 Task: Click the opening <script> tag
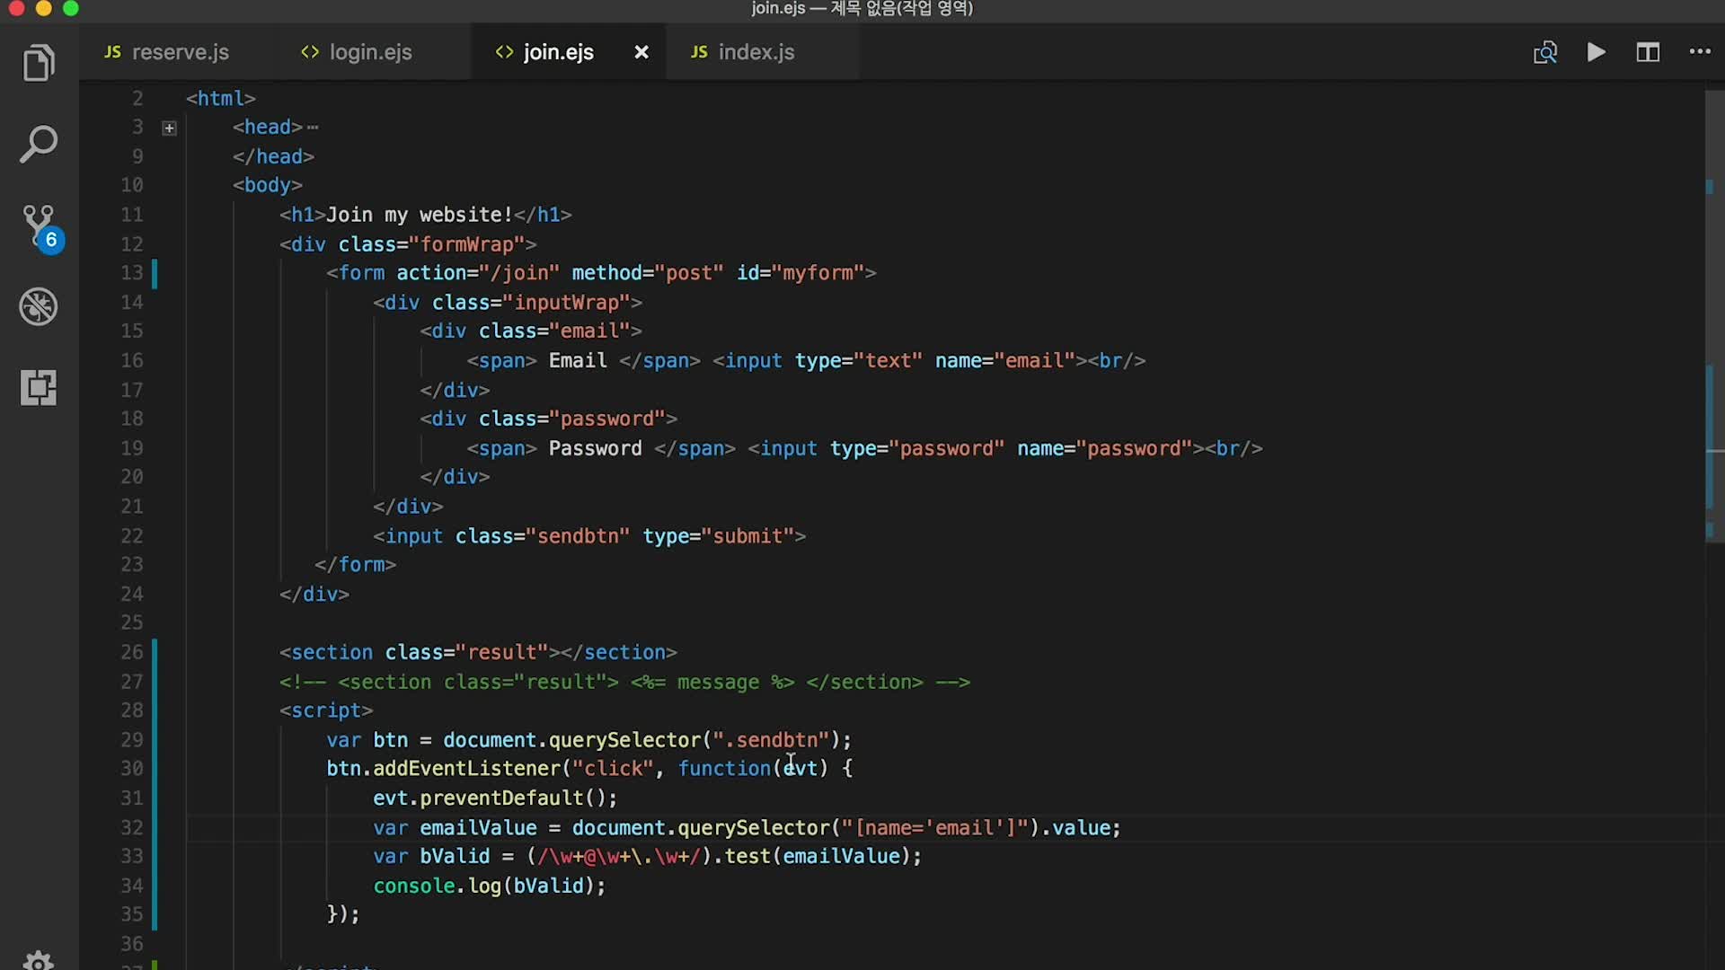click(326, 711)
